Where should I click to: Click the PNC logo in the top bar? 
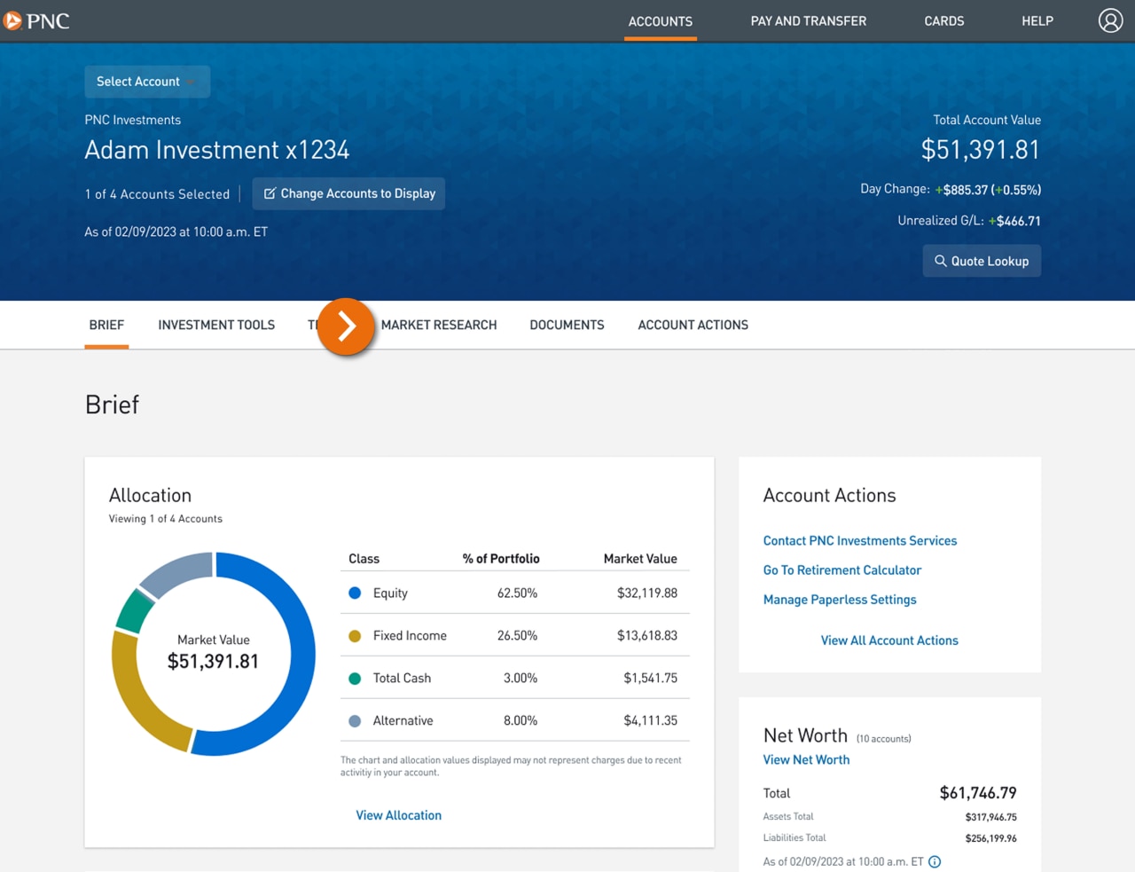tap(37, 20)
